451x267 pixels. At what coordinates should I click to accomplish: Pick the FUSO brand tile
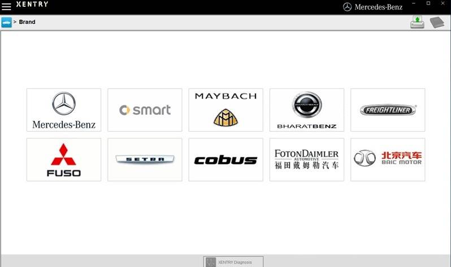tap(64, 160)
